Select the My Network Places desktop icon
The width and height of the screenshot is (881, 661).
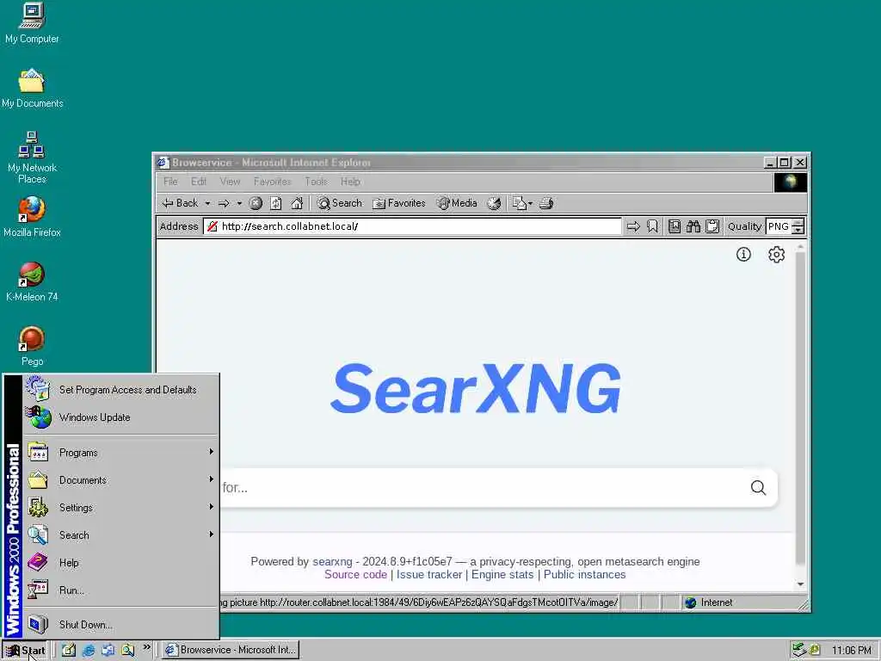pos(32,158)
